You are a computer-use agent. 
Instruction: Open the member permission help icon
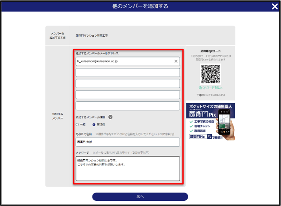click(x=111, y=117)
